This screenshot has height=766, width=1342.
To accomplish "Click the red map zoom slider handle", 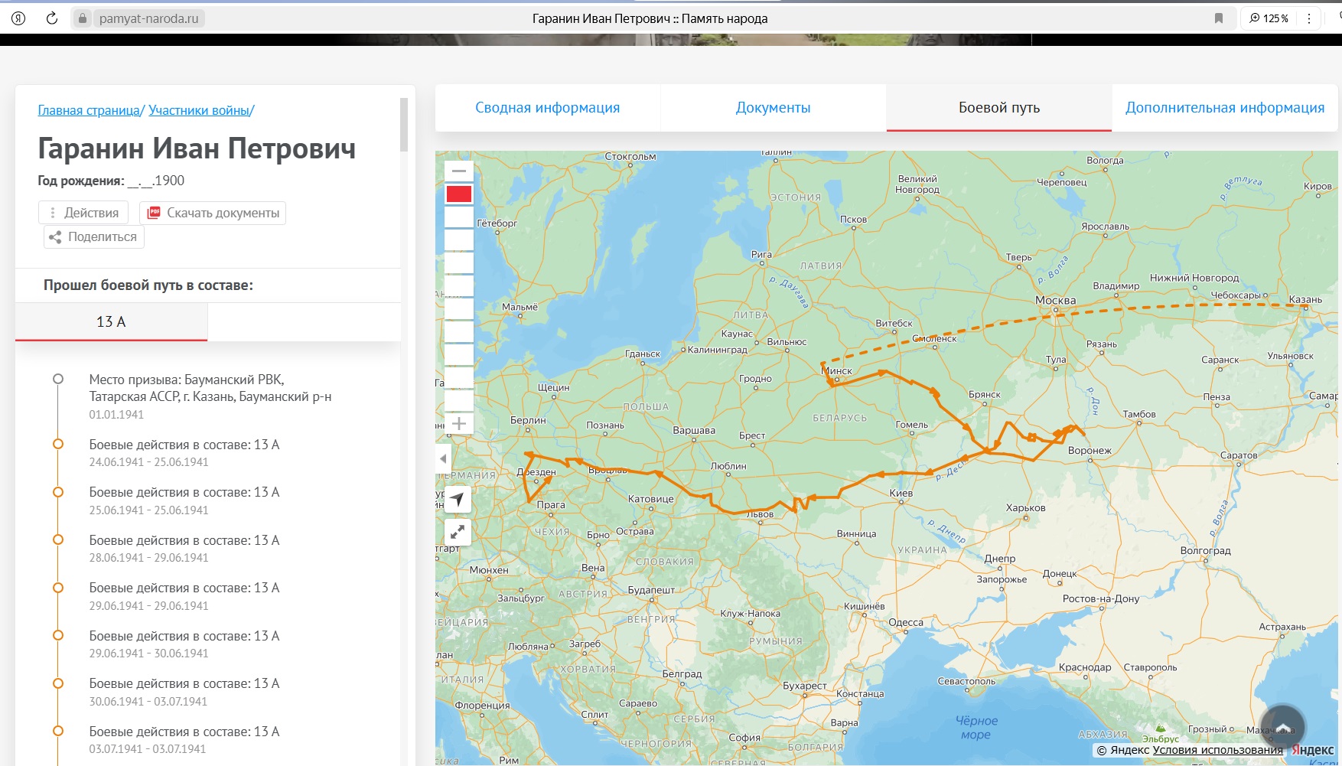I will (x=459, y=194).
